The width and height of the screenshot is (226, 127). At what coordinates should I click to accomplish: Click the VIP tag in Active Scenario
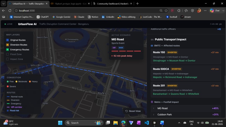click(114, 48)
